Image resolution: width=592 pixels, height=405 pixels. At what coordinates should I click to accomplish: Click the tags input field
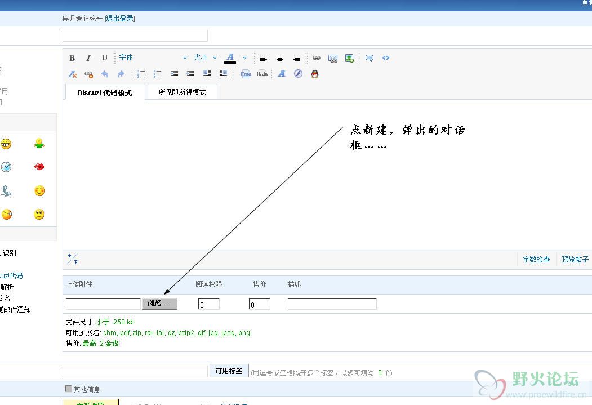[x=135, y=371]
